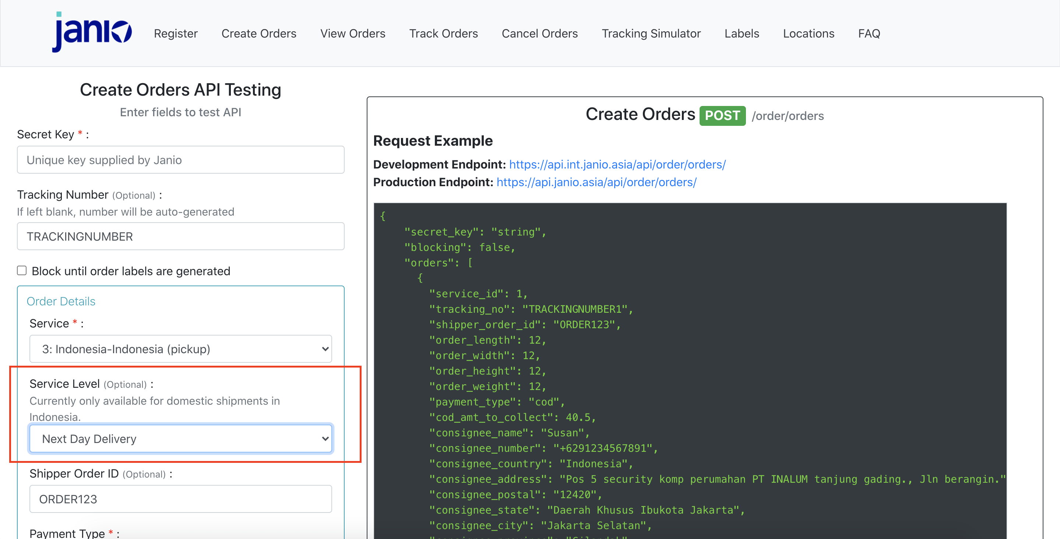The width and height of the screenshot is (1060, 539).
Task: Open the Production Endpoint URL
Action: 596,182
